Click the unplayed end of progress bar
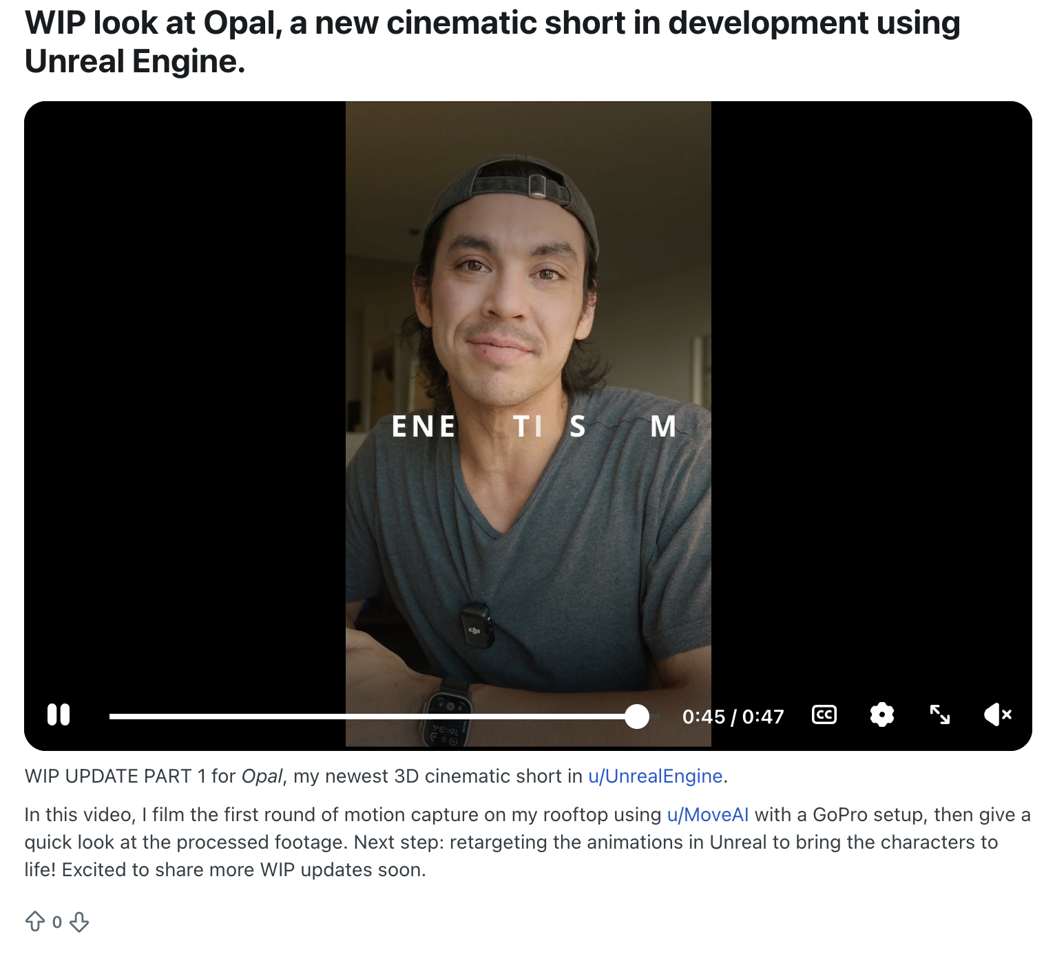 tap(655, 717)
